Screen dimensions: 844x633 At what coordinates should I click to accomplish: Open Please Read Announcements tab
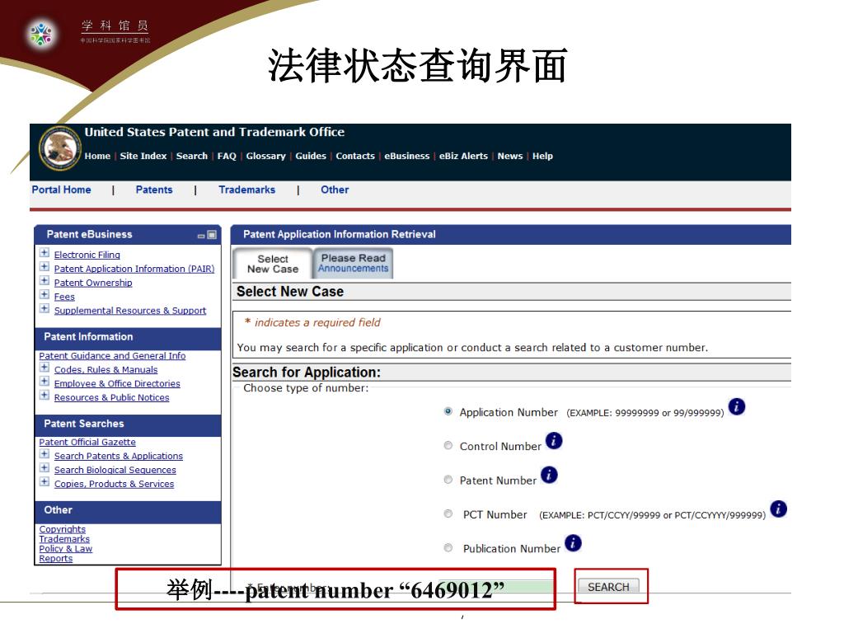353,263
